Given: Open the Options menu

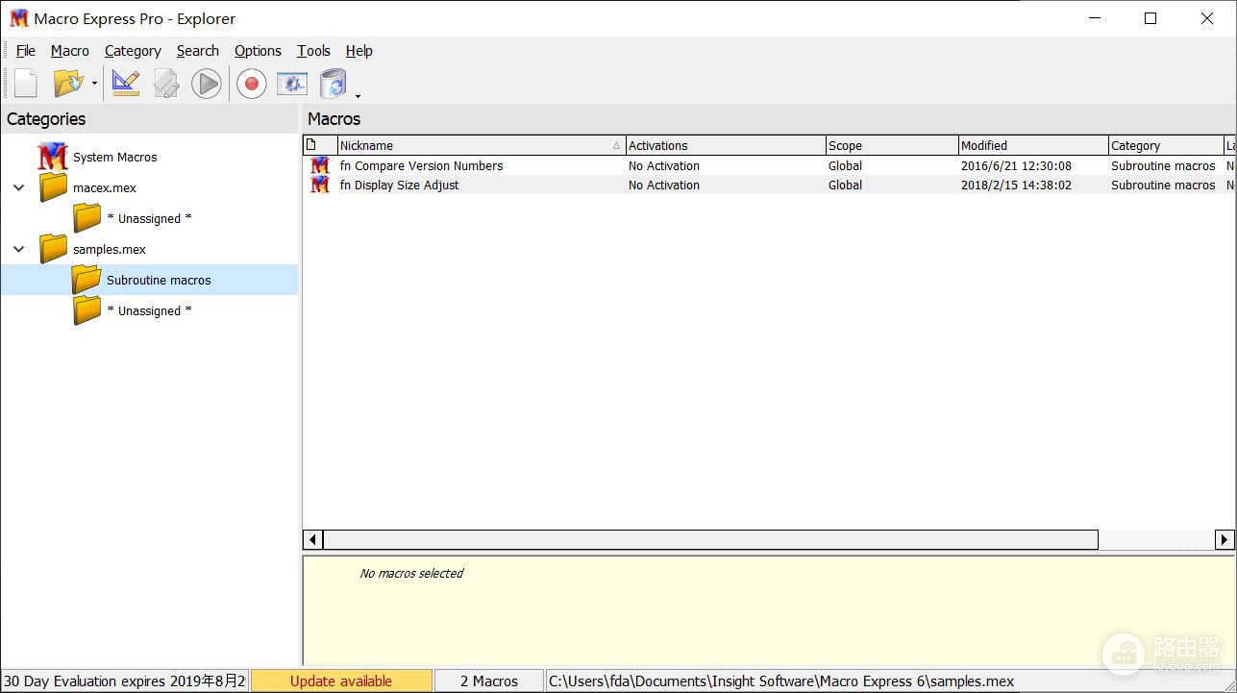Looking at the screenshot, I should (258, 51).
